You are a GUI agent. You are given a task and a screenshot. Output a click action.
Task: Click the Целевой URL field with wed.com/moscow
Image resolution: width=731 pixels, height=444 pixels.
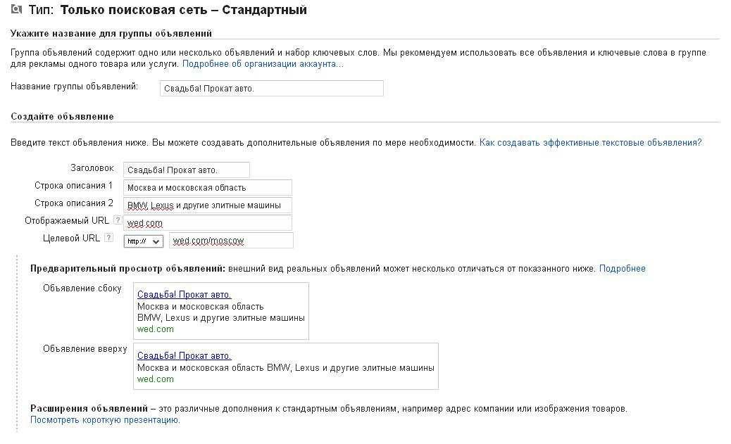[x=230, y=240]
